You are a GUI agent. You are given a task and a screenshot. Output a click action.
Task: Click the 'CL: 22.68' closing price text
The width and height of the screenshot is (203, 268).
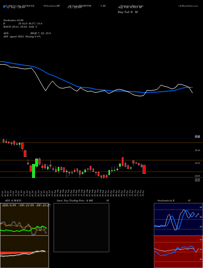(75, 7)
